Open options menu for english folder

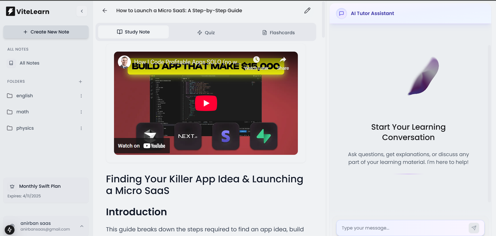(81, 96)
